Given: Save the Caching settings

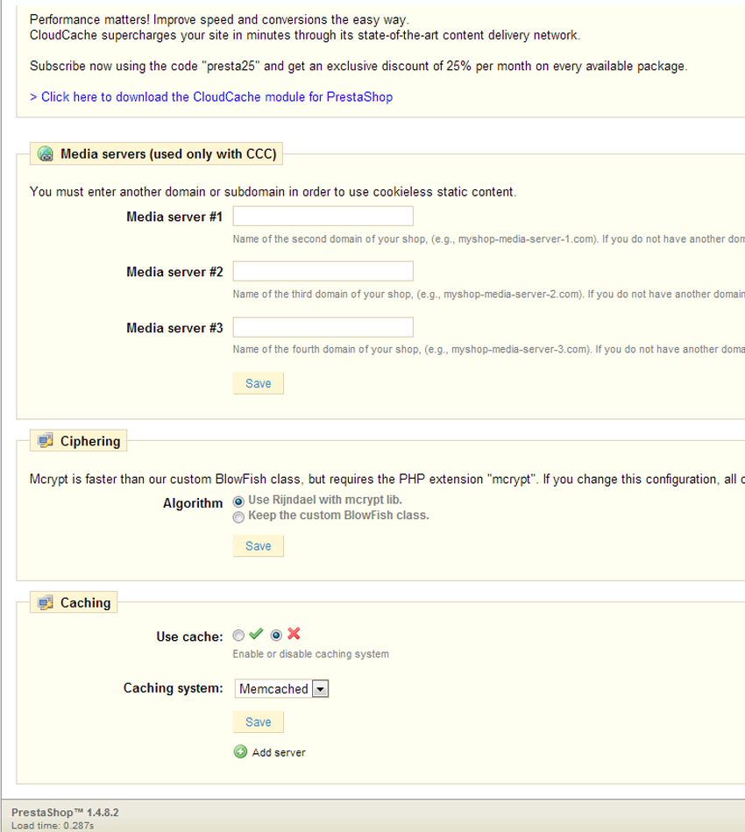Looking at the screenshot, I should [259, 722].
